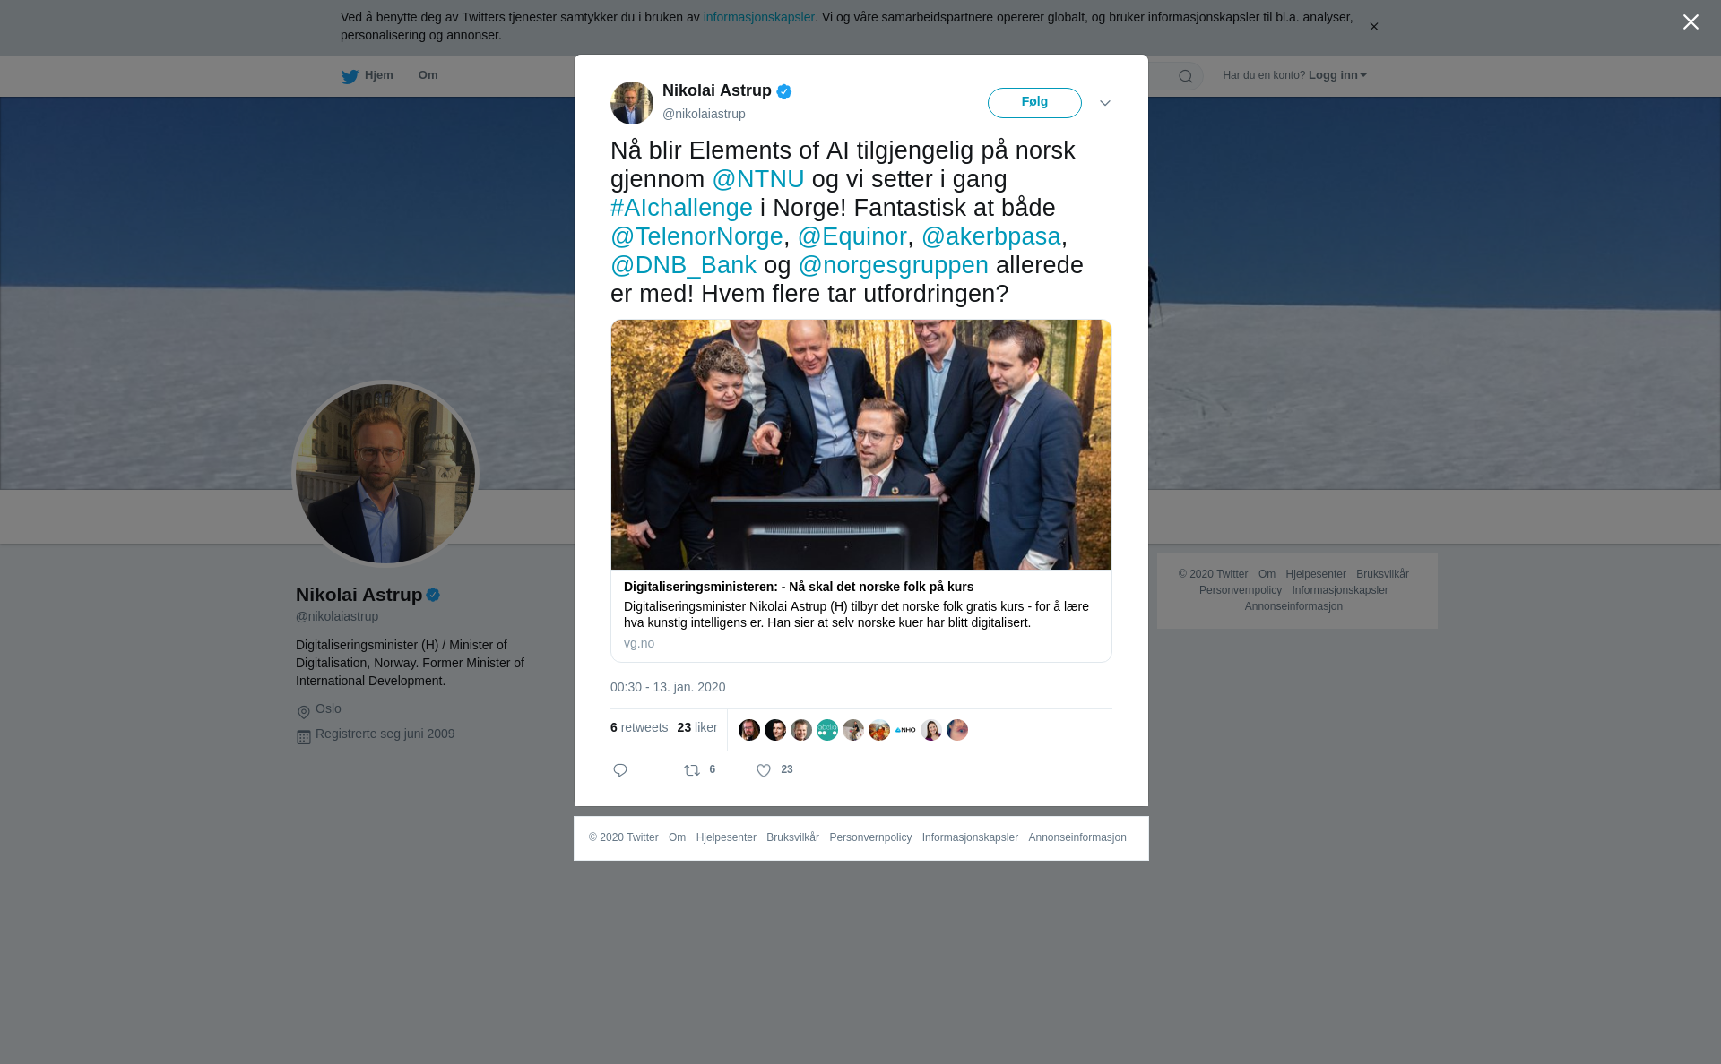The width and height of the screenshot is (1721, 1064).
Task: Click the Følg button
Action: [1034, 103]
